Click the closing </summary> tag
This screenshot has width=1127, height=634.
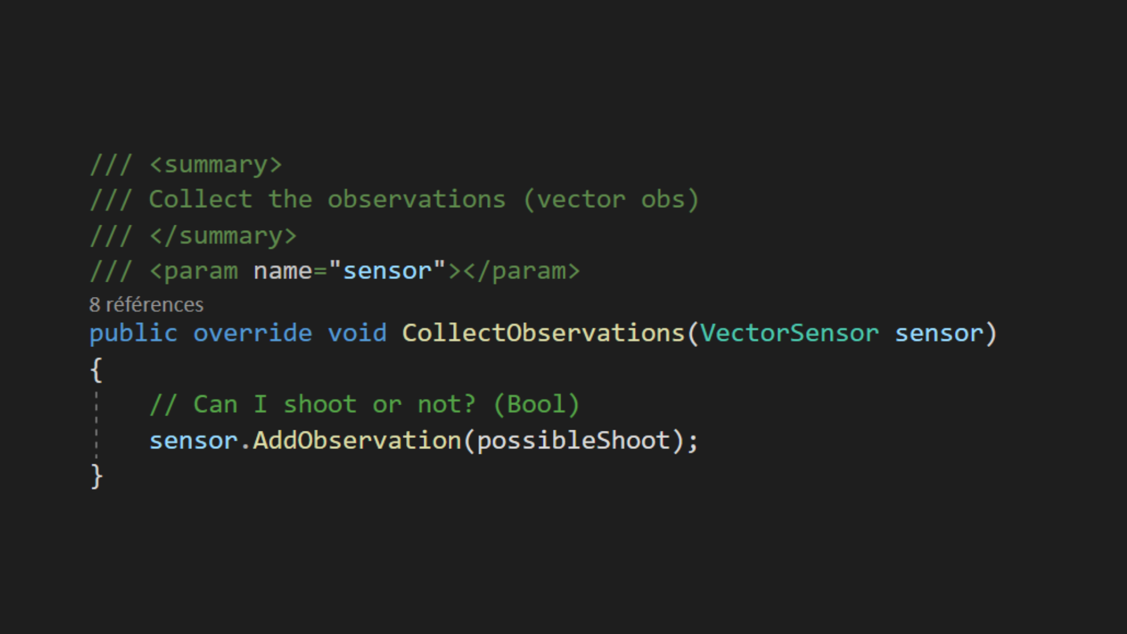[223, 236]
